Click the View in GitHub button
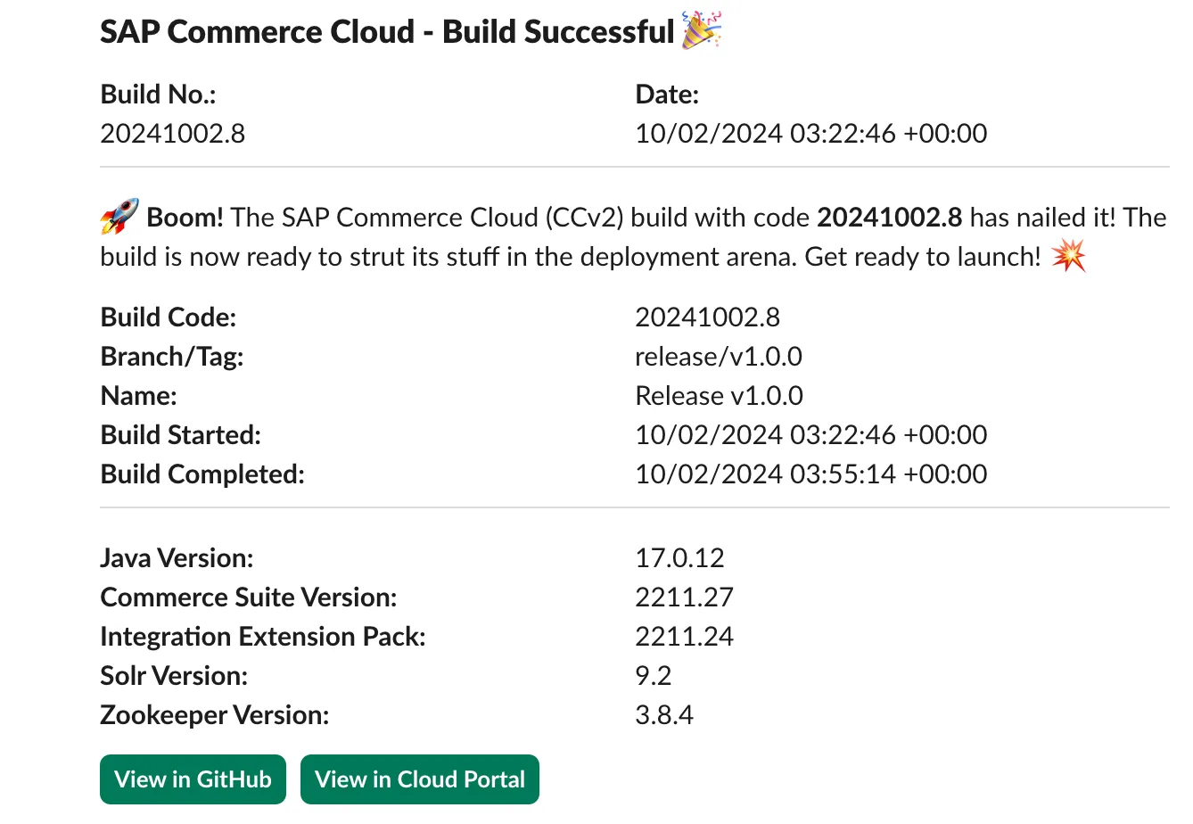 (193, 779)
